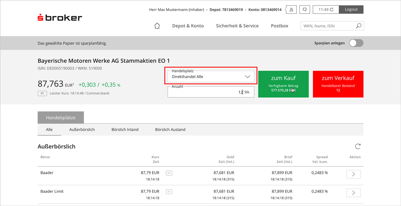Click the Baader exchange name
The image size is (401, 206).
(47, 173)
